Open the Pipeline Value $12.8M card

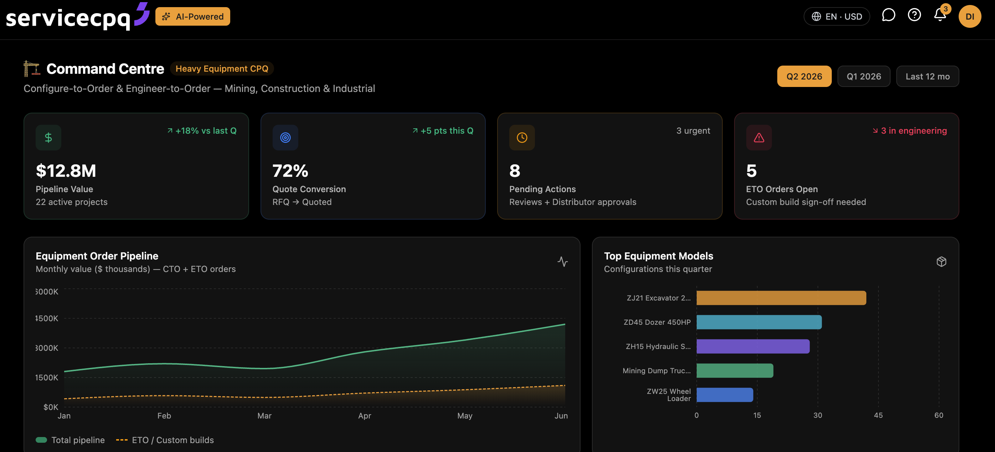pyautogui.click(x=136, y=166)
